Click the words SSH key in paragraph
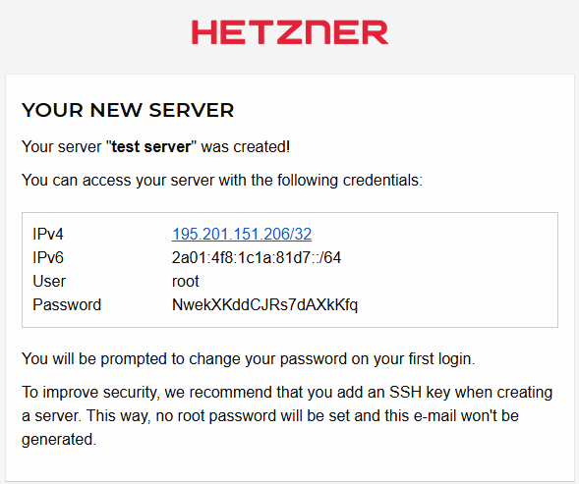The width and height of the screenshot is (579, 484). [x=420, y=392]
